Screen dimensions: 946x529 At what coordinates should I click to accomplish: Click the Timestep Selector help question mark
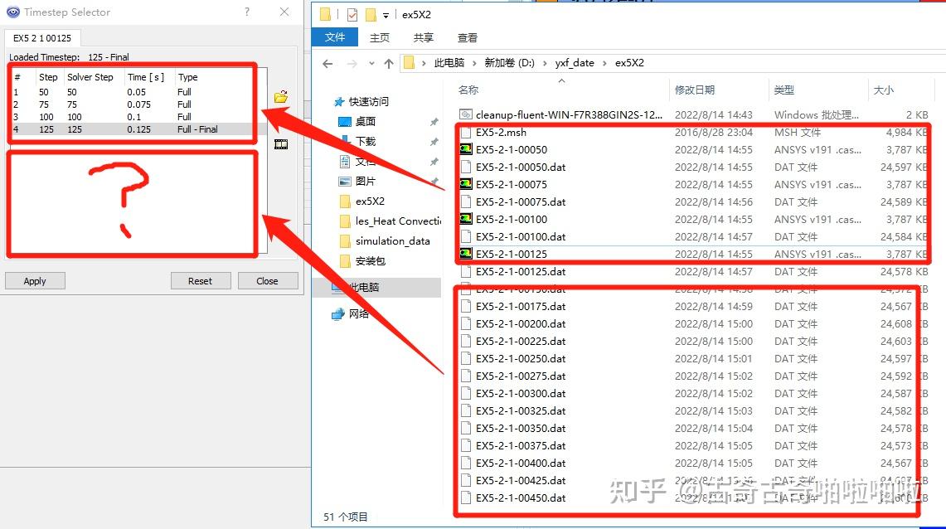pyautogui.click(x=247, y=12)
